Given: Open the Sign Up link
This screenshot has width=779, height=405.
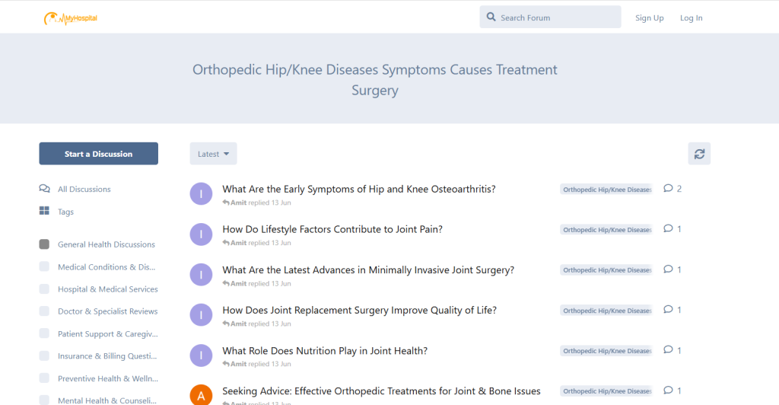Looking at the screenshot, I should (649, 18).
